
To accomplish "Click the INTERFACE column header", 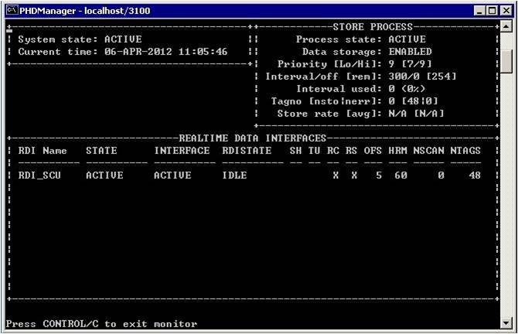I will [182, 151].
